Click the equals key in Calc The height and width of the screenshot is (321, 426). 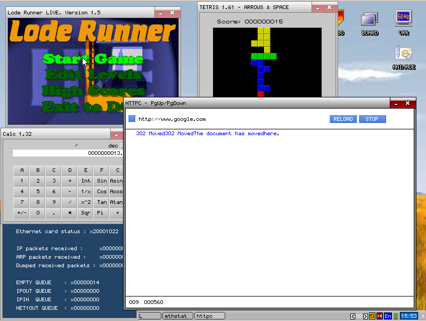click(116, 213)
